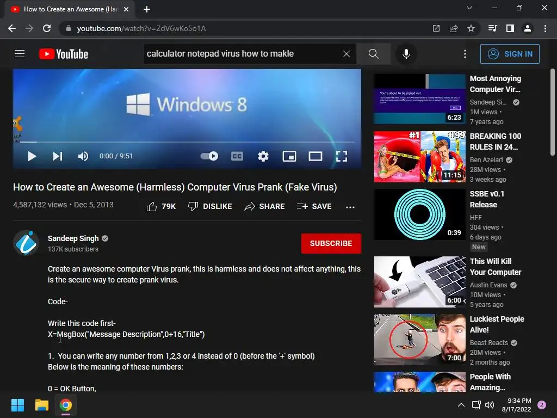The width and height of the screenshot is (557, 418).
Task: Open BREAKING 100 RULES video thumbnail
Action: [419, 157]
